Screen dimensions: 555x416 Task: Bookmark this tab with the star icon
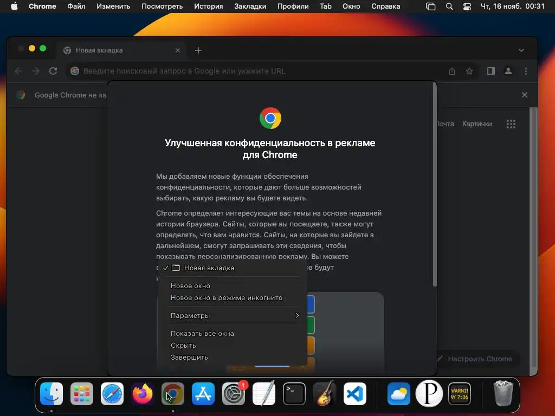469,71
